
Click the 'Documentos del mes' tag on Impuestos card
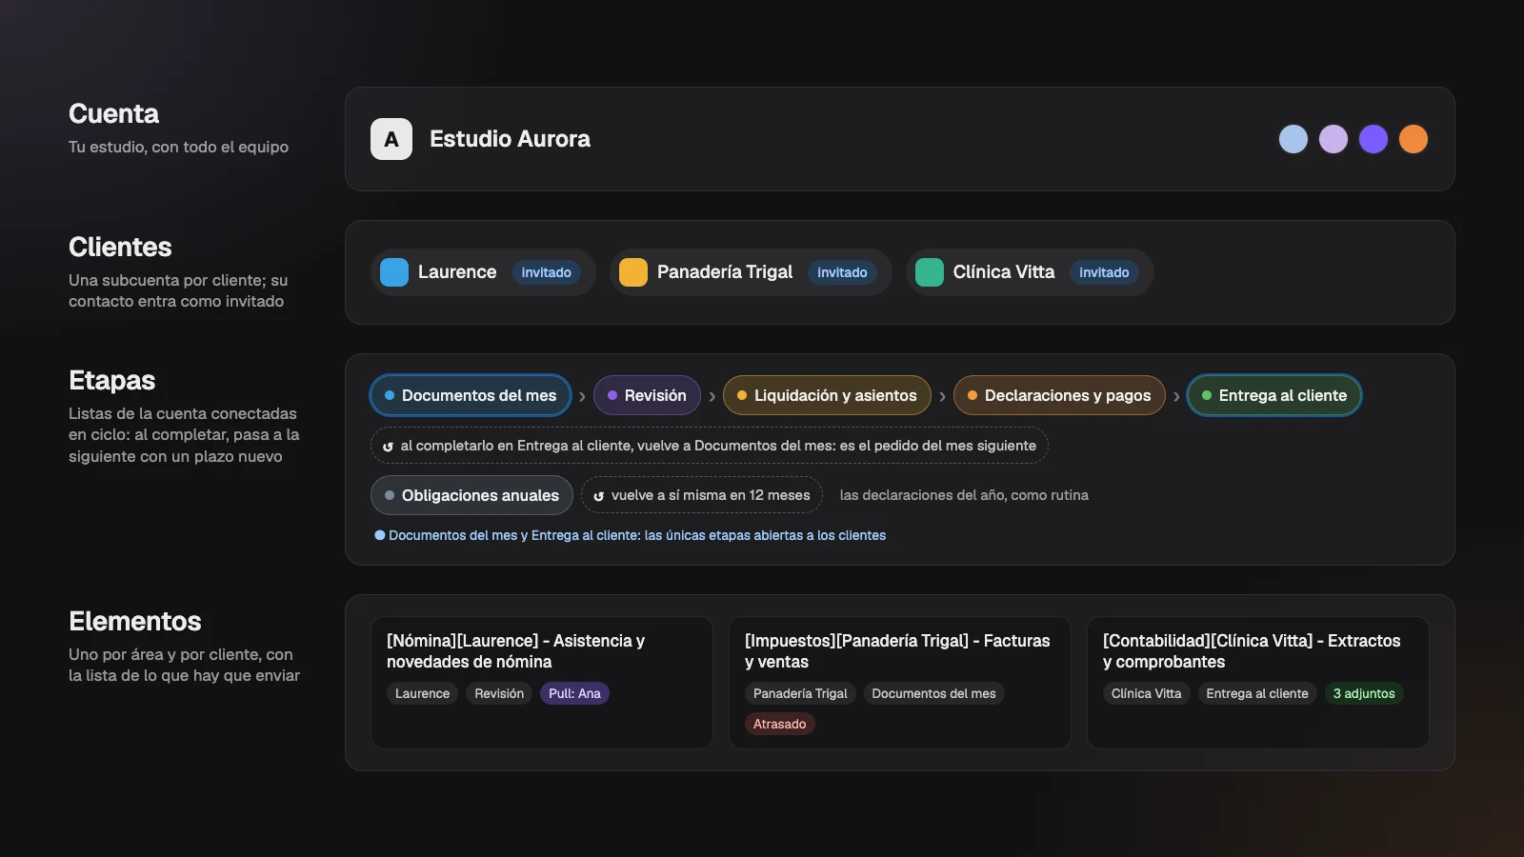[933, 693]
